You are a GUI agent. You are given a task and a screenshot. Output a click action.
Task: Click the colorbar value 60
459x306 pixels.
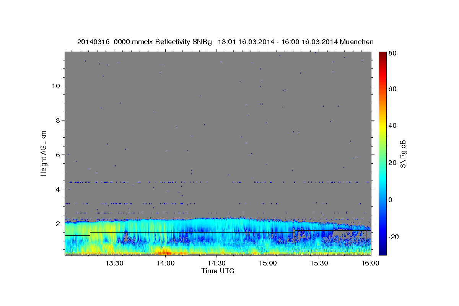click(393, 89)
